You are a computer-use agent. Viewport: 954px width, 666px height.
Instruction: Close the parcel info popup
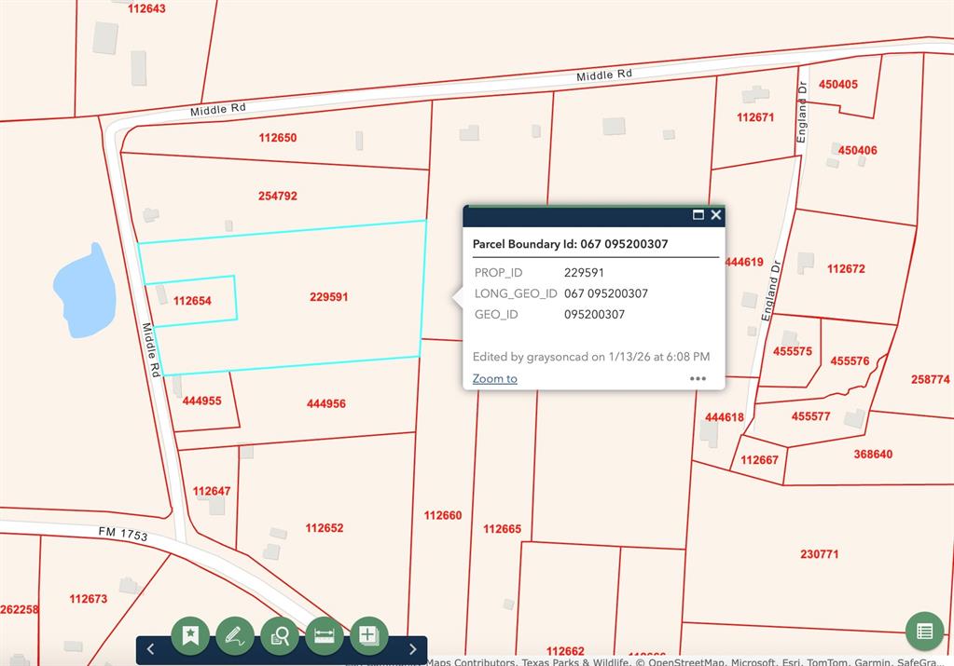tap(716, 215)
